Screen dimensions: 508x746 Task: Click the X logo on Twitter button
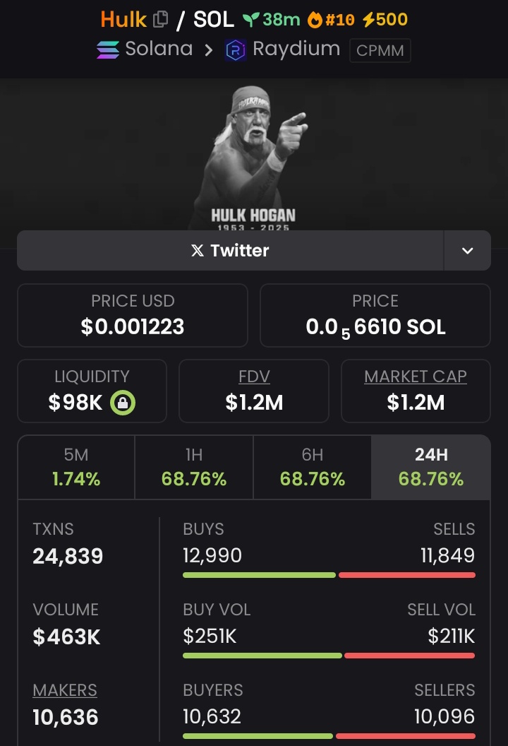[198, 251]
